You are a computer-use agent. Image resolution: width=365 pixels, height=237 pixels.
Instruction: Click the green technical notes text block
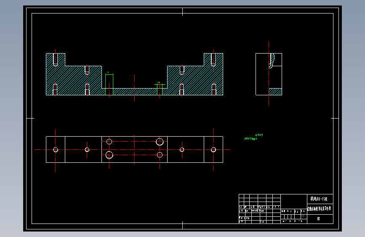(x=253, y=137)
